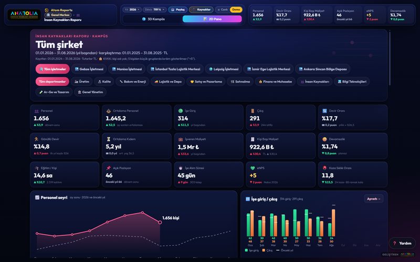This screenshot has height=262, width=420.
Task: Select the Tüm departmanlar chip
Action: pyautogui.click(x=52, y=82)
